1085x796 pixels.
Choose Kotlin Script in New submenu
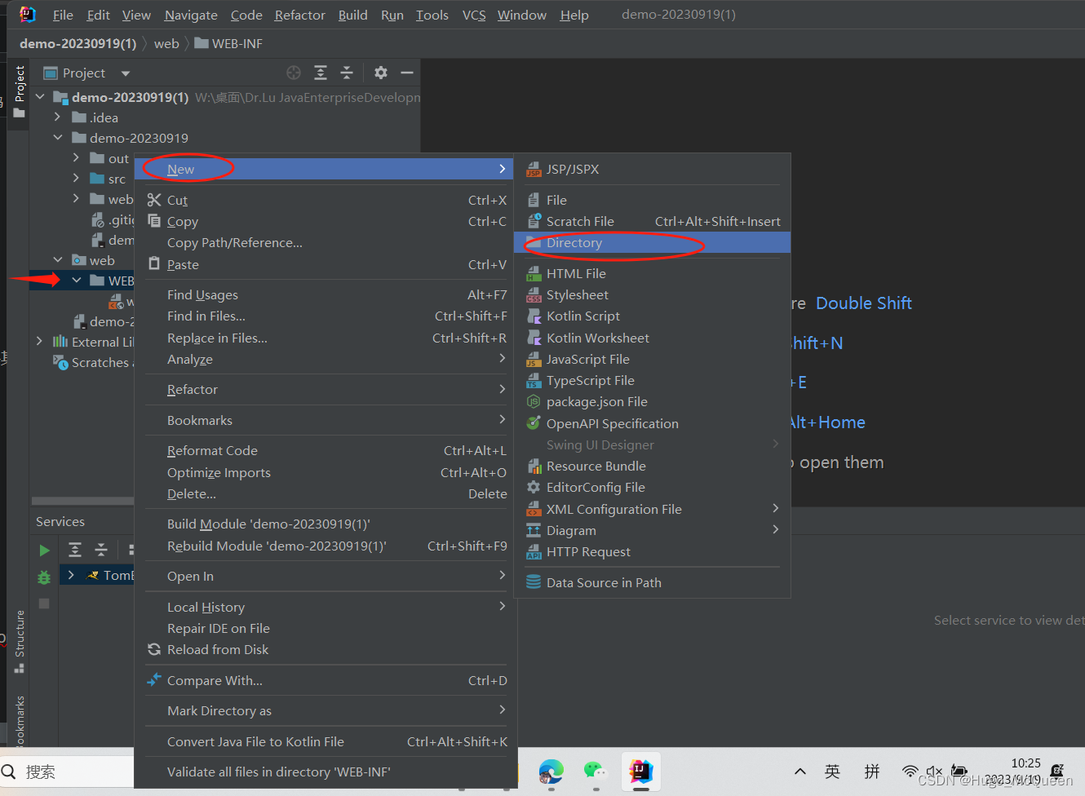653,316
